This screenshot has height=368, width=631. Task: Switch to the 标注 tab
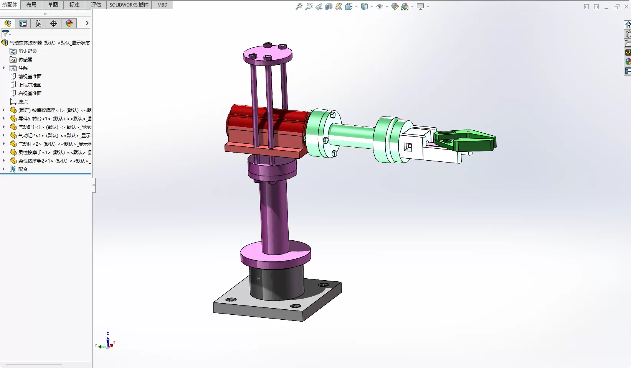point(74,5)
